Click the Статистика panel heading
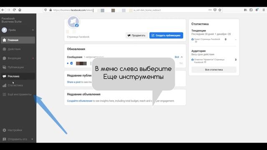Image resolution: width=267 pixels, height=150 pixels. tap(200, 24)
